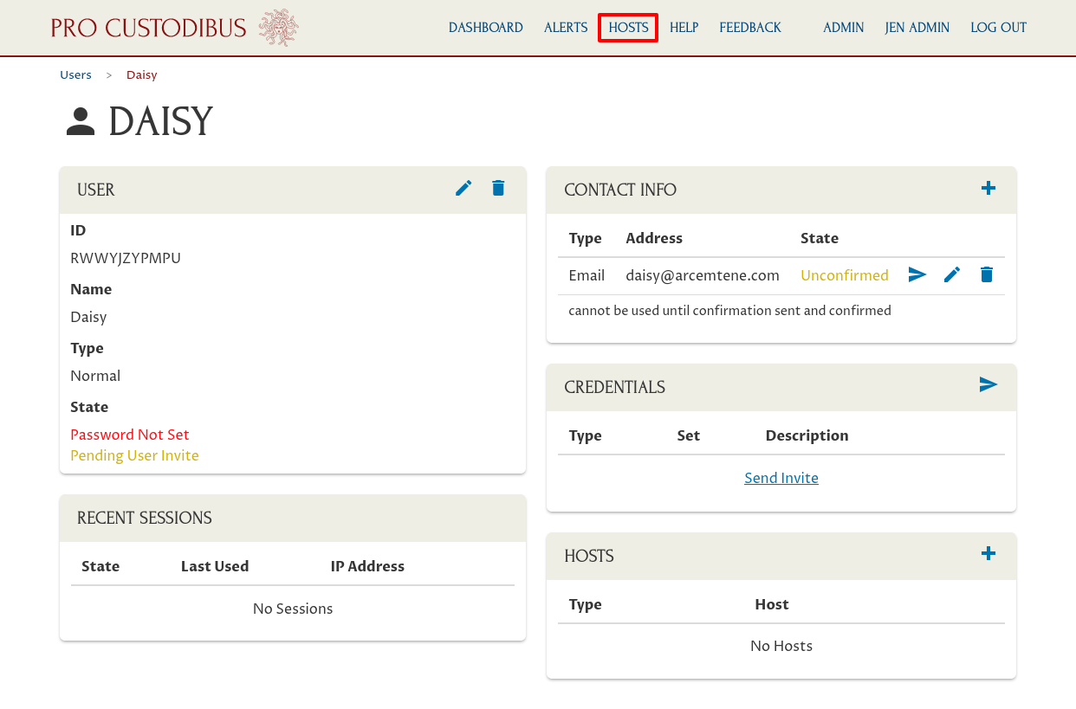This screenshot has width=1076, height=709.
Task: Click the Normal type value
Action: pyautogui.click(x=95, y=376)
